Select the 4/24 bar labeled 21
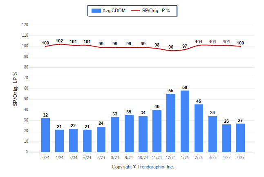 [x=59, y=141]
